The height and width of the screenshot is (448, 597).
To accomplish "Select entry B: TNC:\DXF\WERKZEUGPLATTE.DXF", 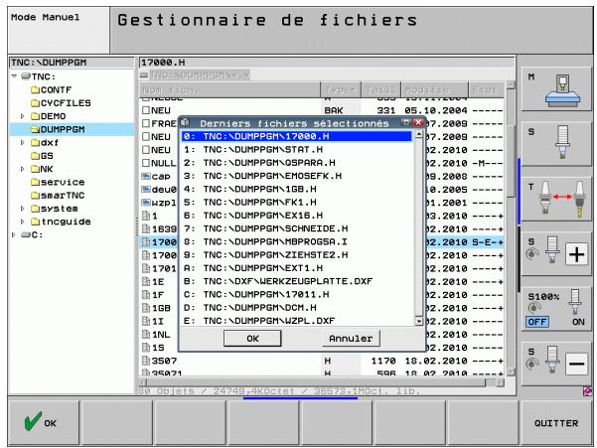I will [297, 281].
